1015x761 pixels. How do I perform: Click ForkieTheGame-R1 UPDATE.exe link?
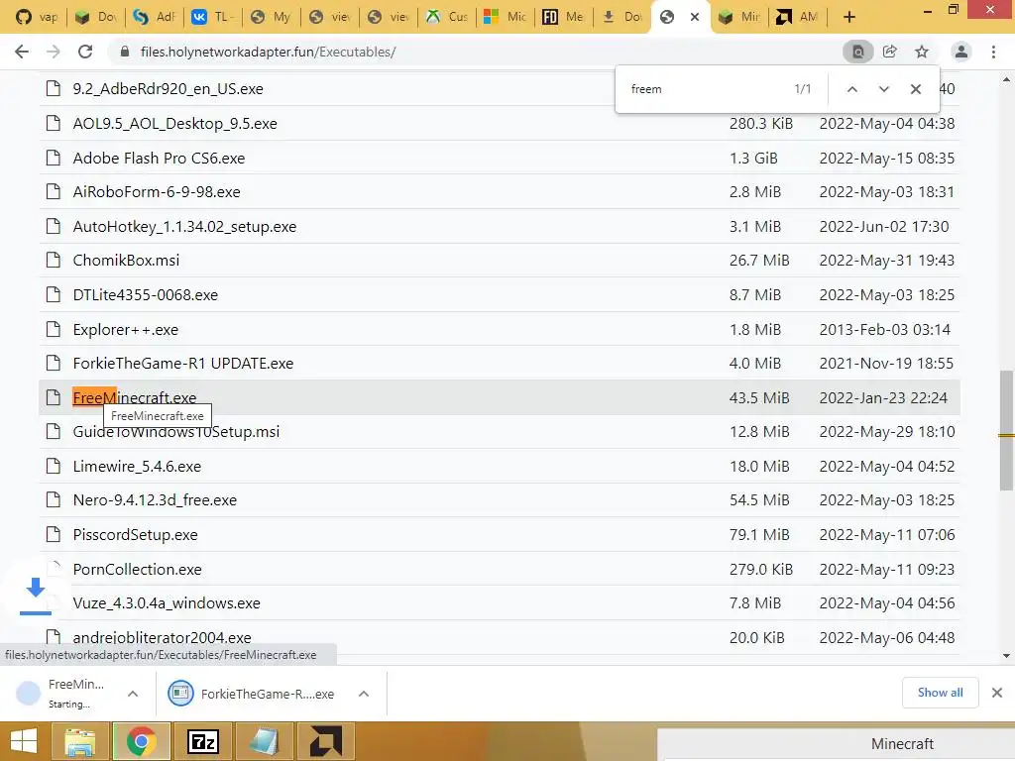pos(183,363)
